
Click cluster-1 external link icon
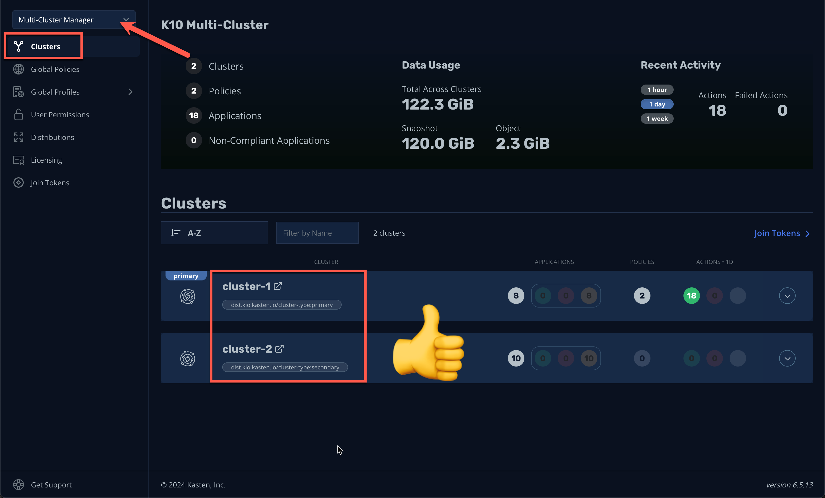coord(278,286)
